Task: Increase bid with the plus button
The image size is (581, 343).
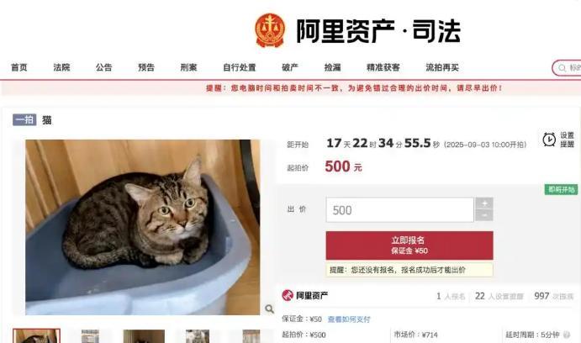Action: (x=484, y=203)
